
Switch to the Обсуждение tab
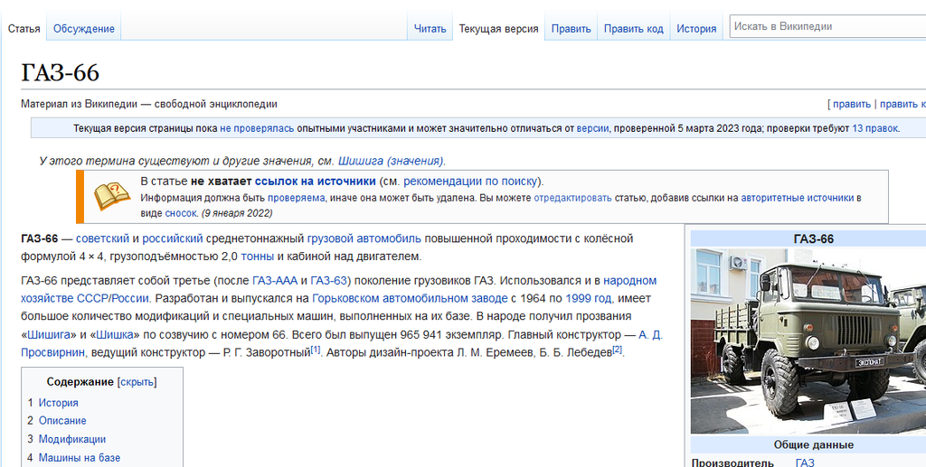coord(84,29)
